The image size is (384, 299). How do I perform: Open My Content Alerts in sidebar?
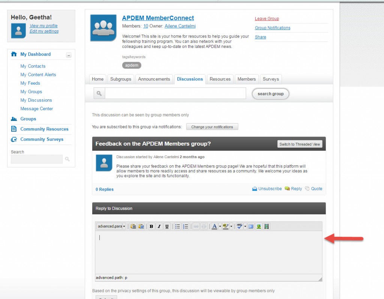point(38,75)
